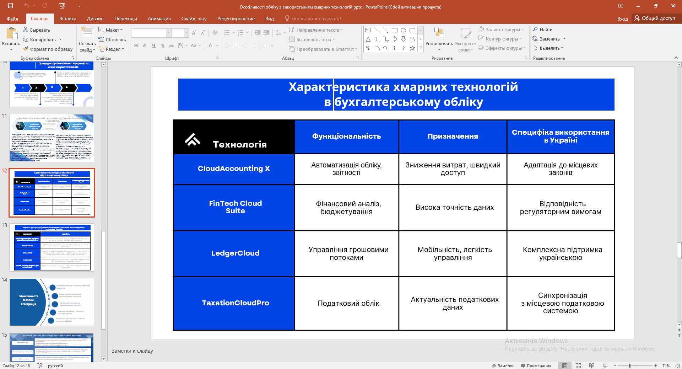
Task: Toggle Underline (Ч) formatting
Action: click(x=154, y=46)
